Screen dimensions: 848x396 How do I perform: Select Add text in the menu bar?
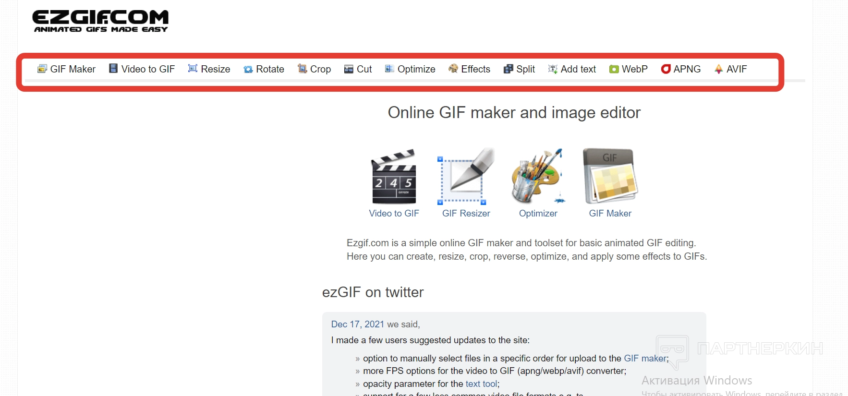pos(578,69)
